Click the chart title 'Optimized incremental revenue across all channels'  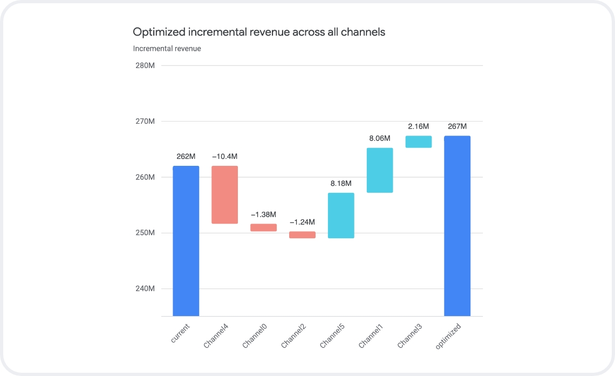click(x=259, y=32)
